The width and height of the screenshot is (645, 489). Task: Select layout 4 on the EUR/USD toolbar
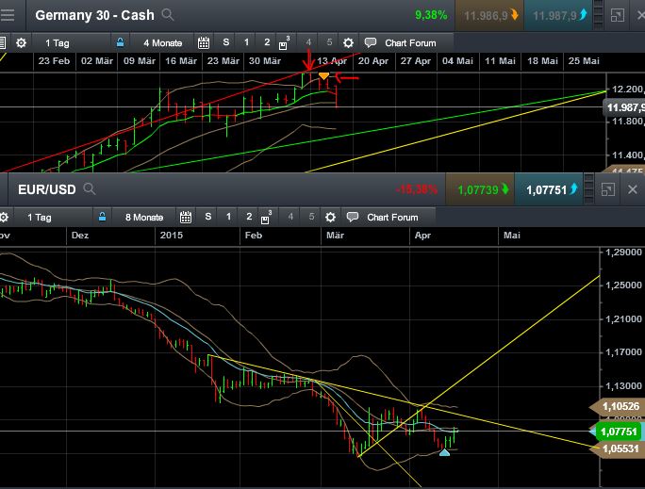290,217
